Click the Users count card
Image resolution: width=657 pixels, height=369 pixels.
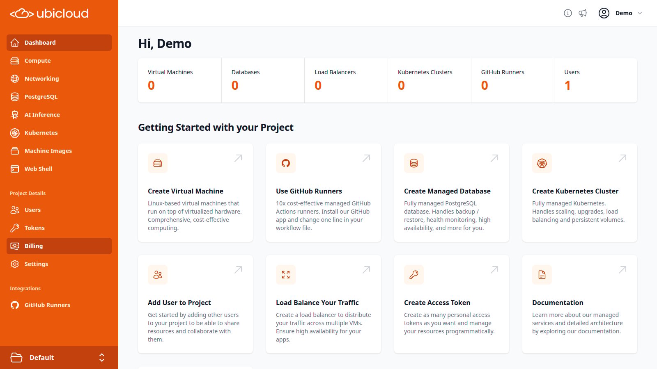tap(596, 80)
